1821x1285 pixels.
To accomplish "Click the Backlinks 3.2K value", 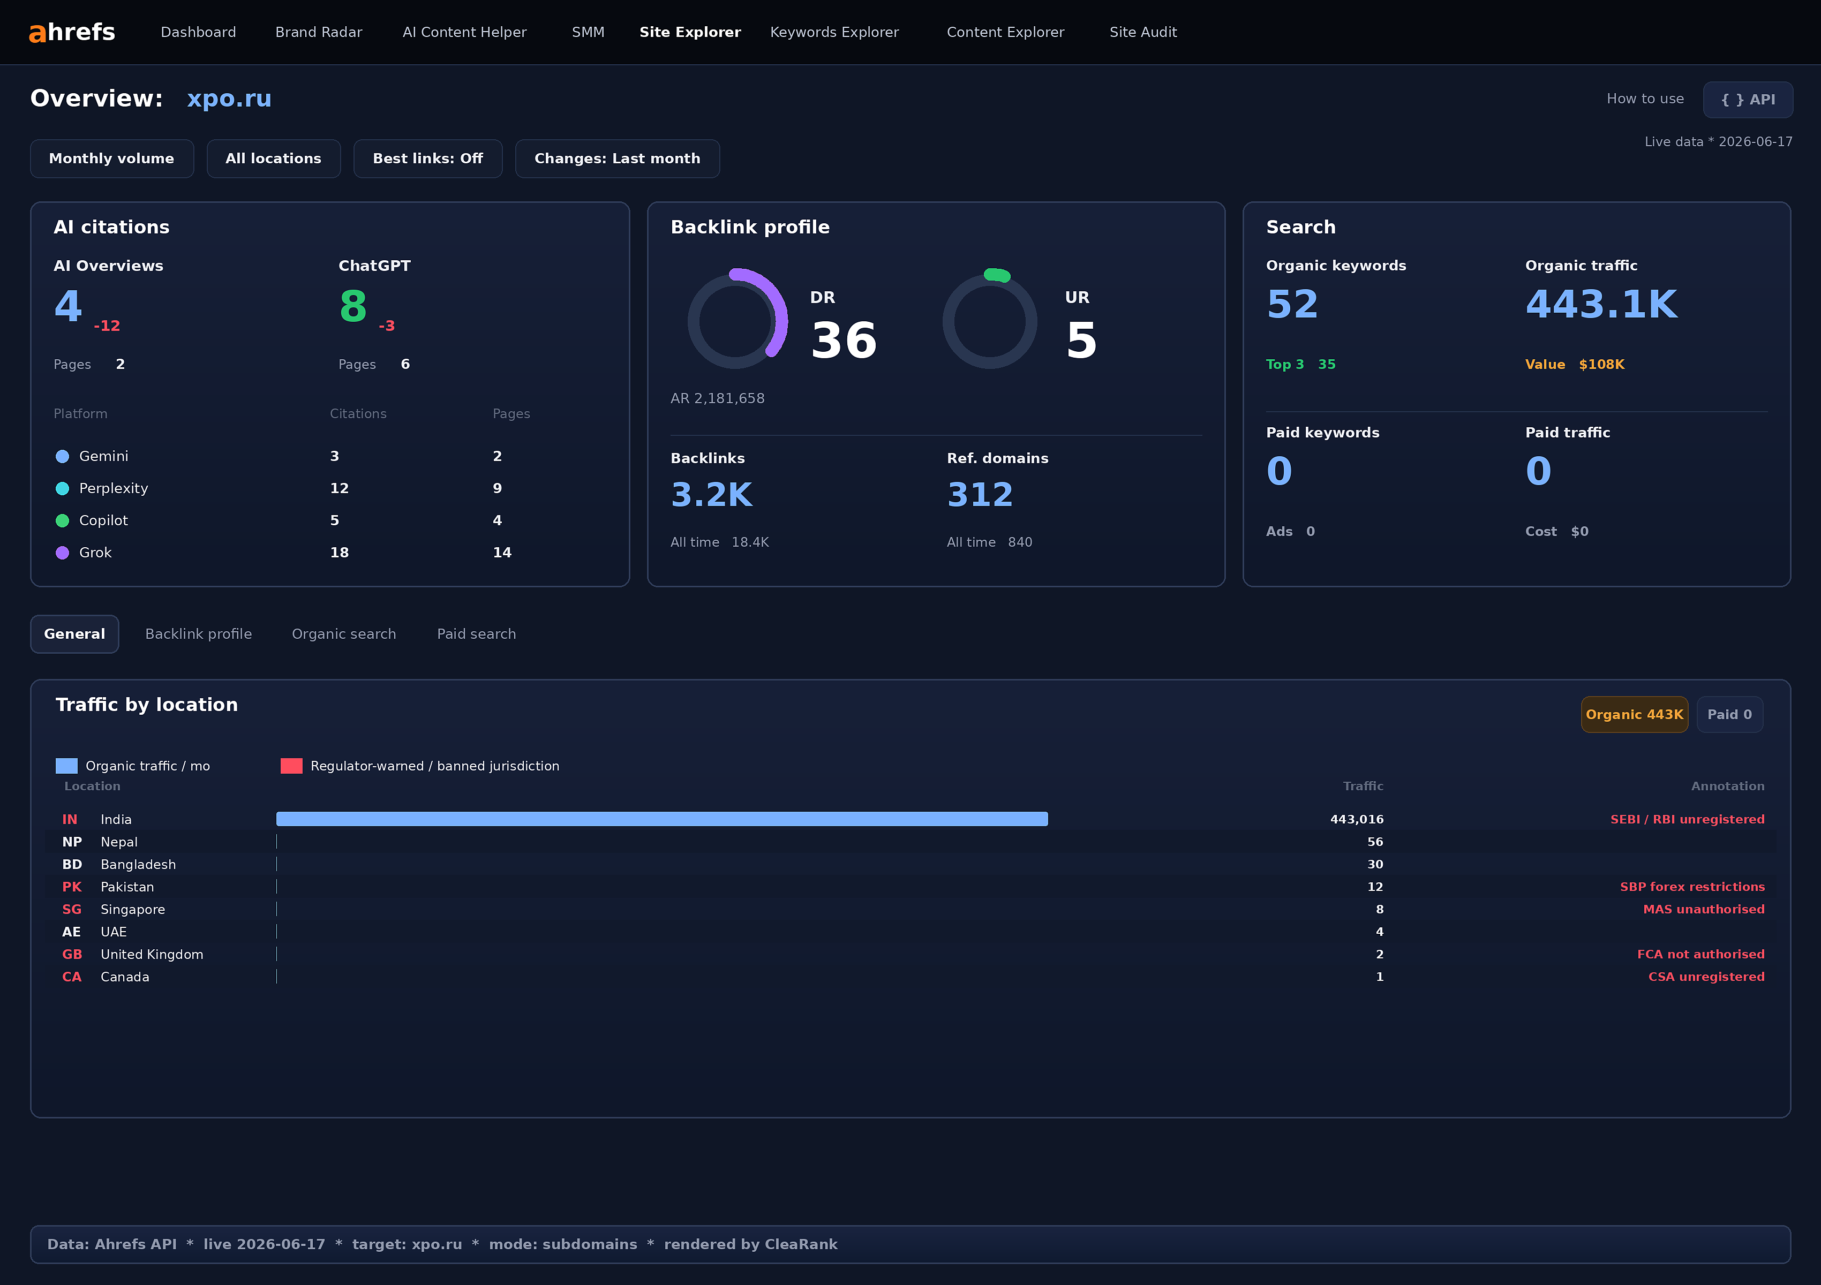I will pyautogui.click(x=711, y=495).
